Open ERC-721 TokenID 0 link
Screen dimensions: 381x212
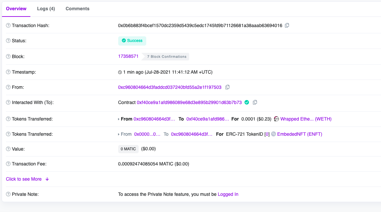pyautogui.click(x=267, y=134)
